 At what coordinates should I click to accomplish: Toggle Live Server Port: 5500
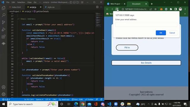point(77,99)
